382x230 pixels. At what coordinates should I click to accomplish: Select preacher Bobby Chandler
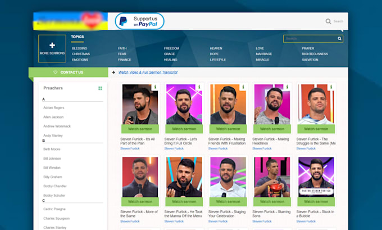(55, 186)
